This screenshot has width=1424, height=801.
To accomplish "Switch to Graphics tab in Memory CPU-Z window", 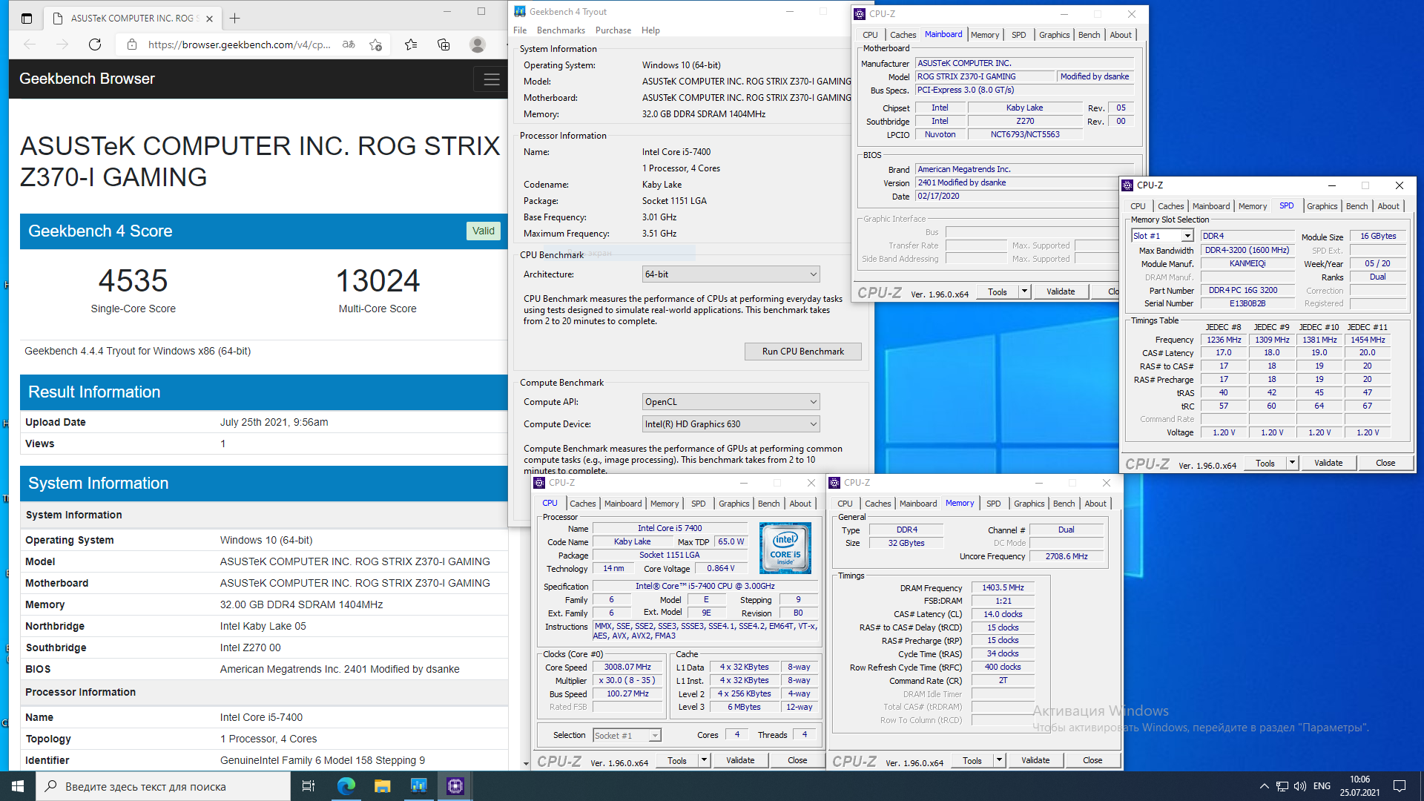I will pyautogui.click(x=1029, y=504).
